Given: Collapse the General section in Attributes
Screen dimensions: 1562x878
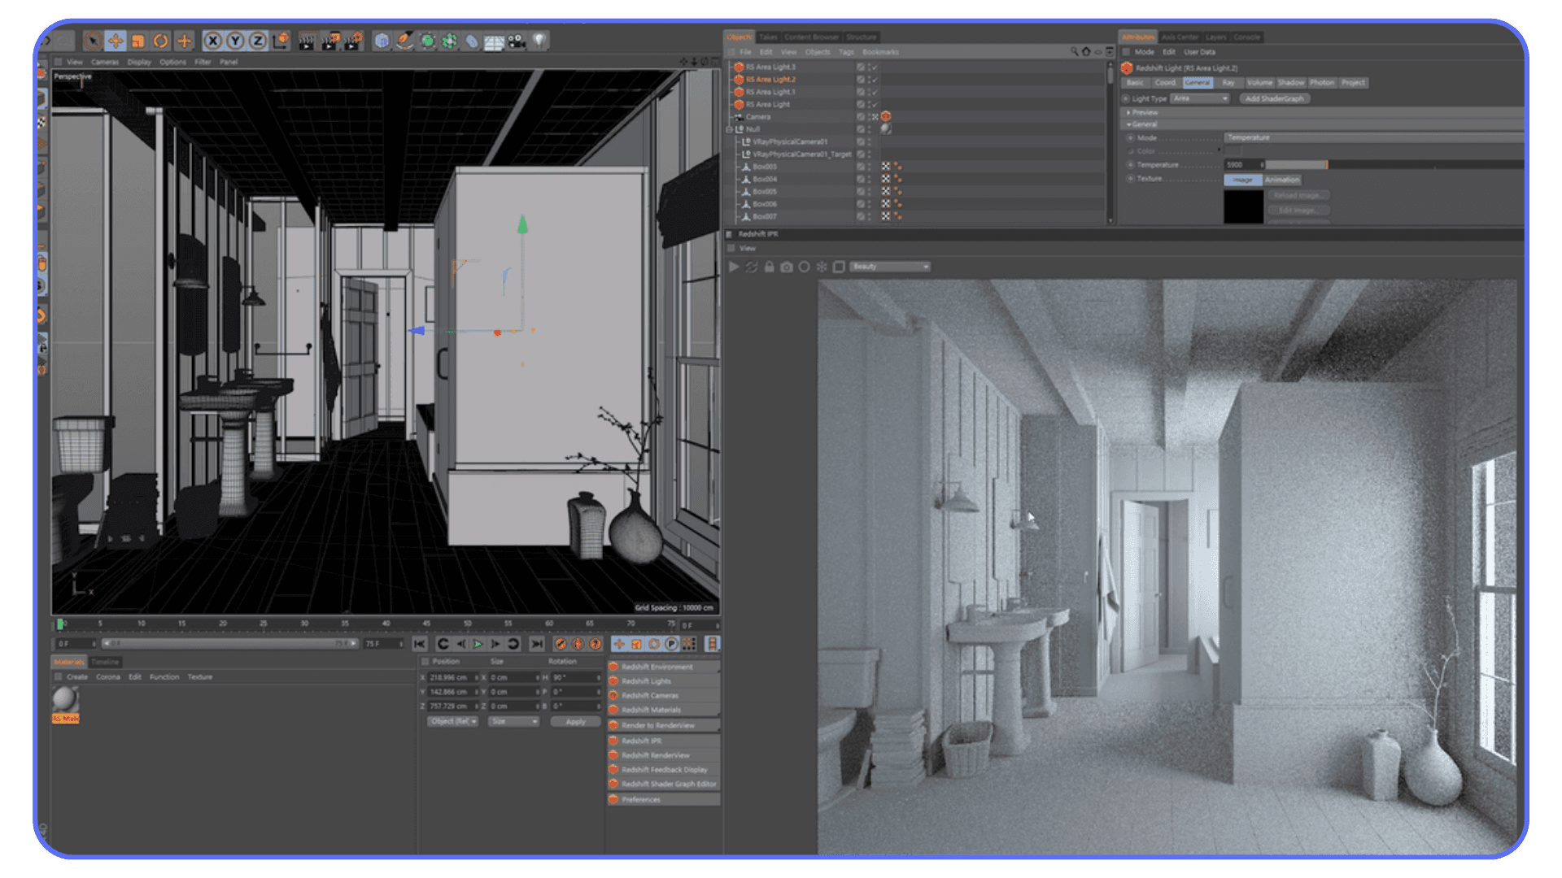Looking at the screenshot, I should pos(1130,124).
